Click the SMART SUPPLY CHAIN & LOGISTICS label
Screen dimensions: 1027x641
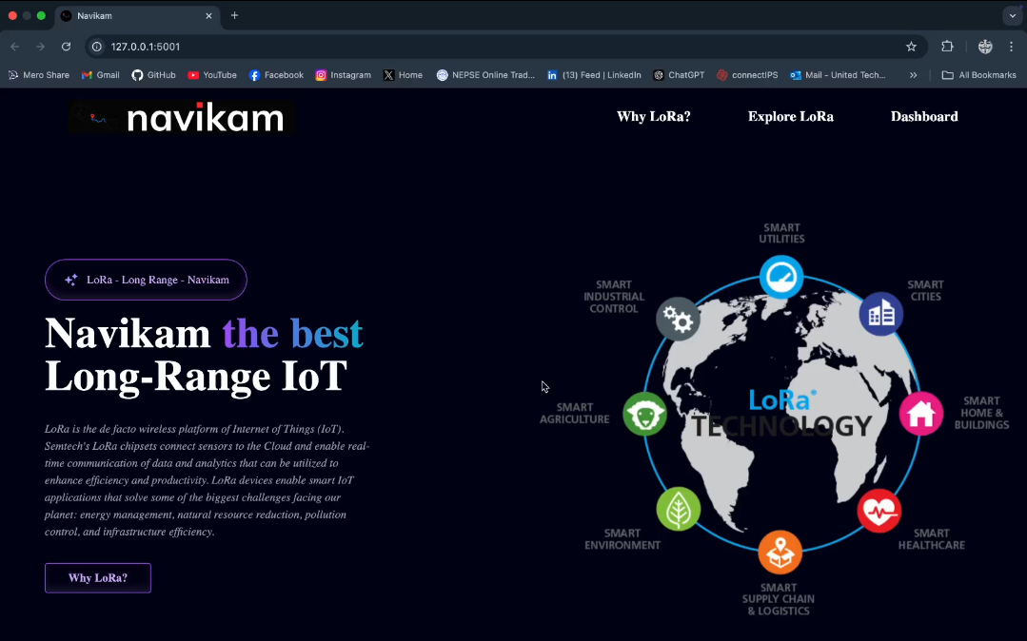tap(779, 599)
